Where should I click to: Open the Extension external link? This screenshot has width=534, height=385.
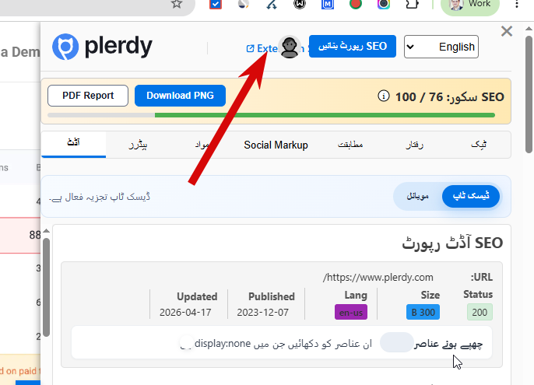tap(262, 48)
